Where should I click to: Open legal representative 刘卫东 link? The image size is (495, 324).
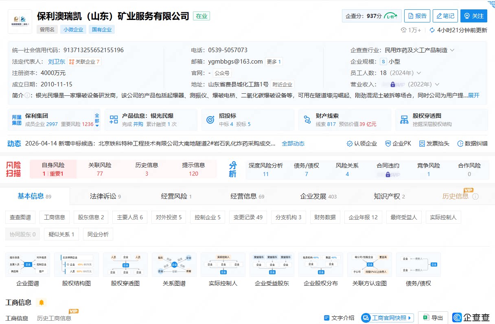coord(57,62)
